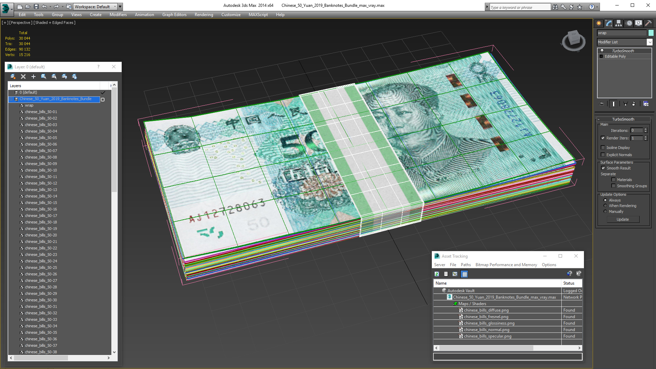Toggle Render Iters checkbox
Viewport: 656px width, 369px height.
pyautogui.click(x=603, y=138)
